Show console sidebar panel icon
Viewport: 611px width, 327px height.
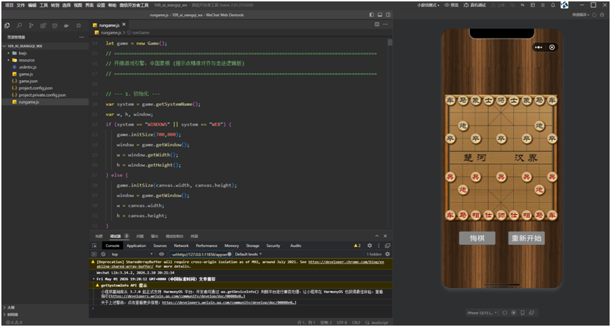tap(94, 254)
